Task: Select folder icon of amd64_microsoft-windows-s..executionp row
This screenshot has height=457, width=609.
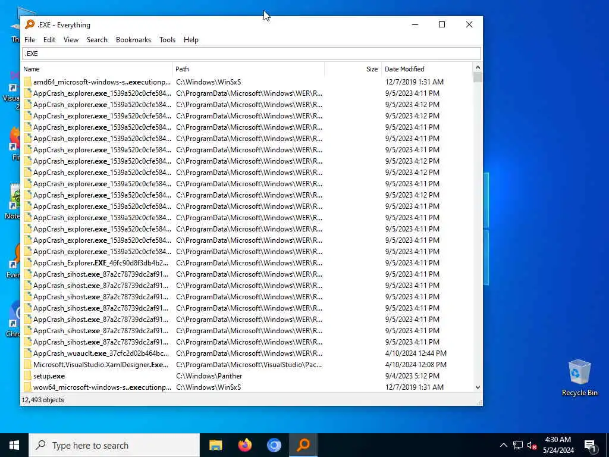Action: coord(27,82)
